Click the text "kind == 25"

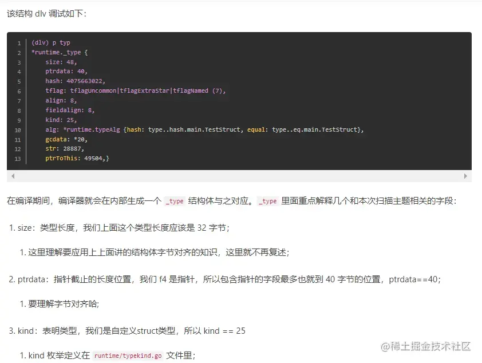click(x=224, y=331)
